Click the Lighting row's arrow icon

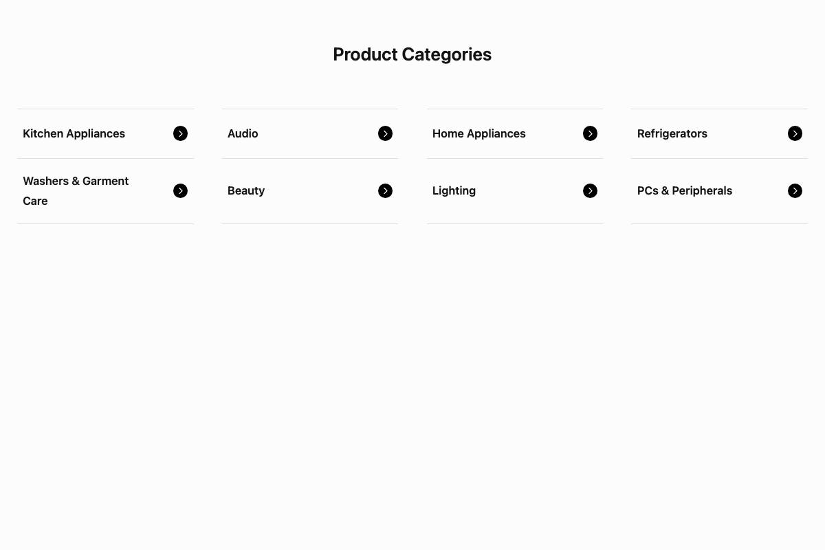pos(590,190)
